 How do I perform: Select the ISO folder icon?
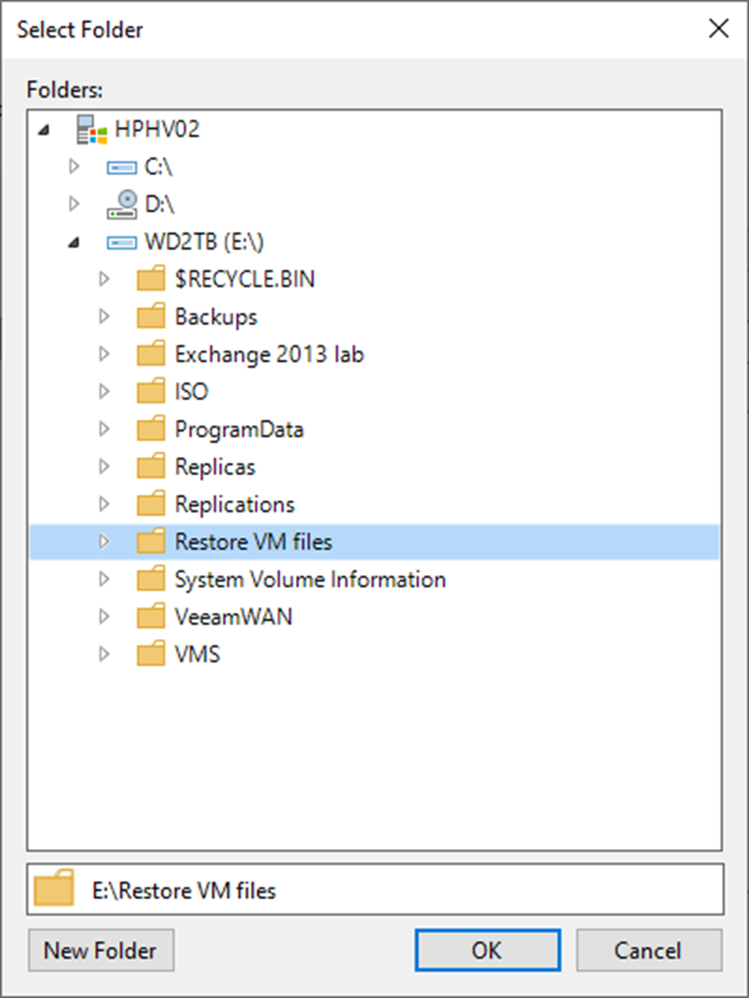point(151,391)
